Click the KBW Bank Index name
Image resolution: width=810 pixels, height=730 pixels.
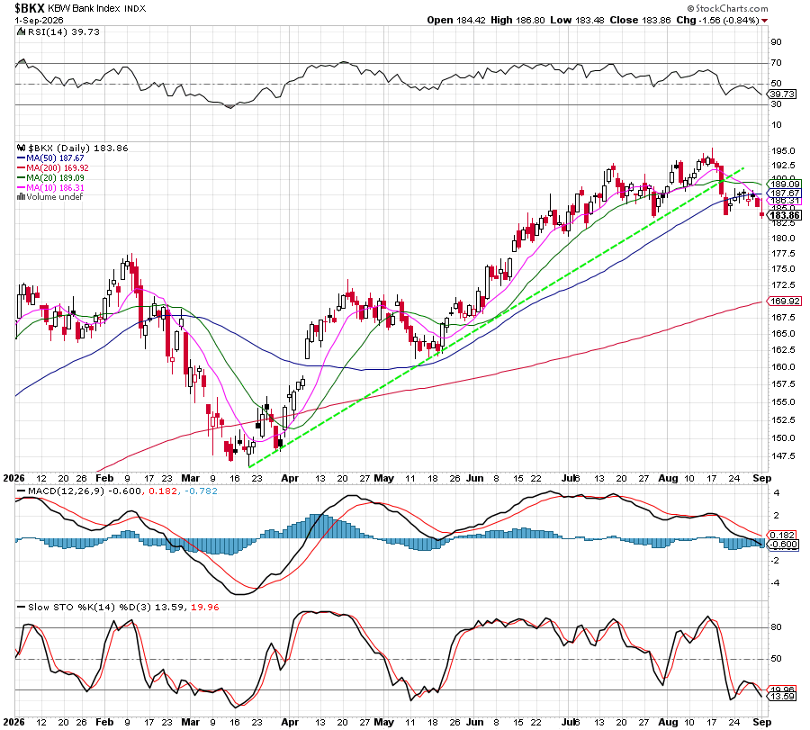click(x=85, y=9)
